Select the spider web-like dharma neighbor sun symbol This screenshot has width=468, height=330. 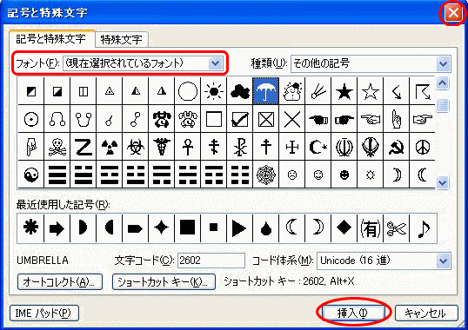point(370,175)
